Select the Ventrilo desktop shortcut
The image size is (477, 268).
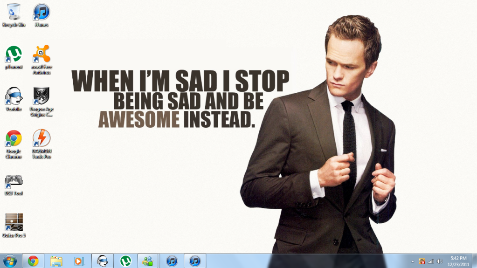[14, 99]
